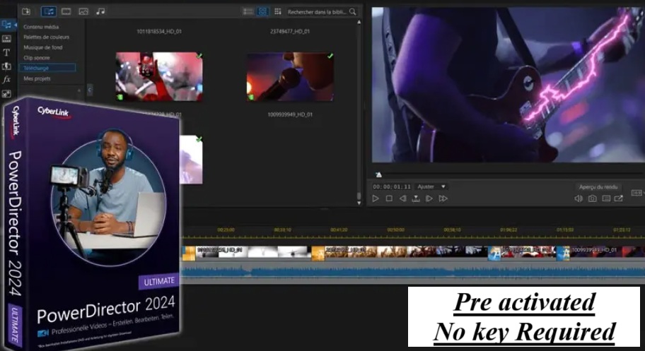Open the Media Room sidebar icon
The height and width of the screenshot is (351, 645).
click(x=6, y=25)
